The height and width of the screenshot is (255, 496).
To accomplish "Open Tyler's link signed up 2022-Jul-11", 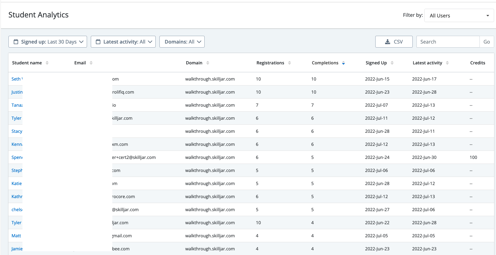I will point(17,118).
